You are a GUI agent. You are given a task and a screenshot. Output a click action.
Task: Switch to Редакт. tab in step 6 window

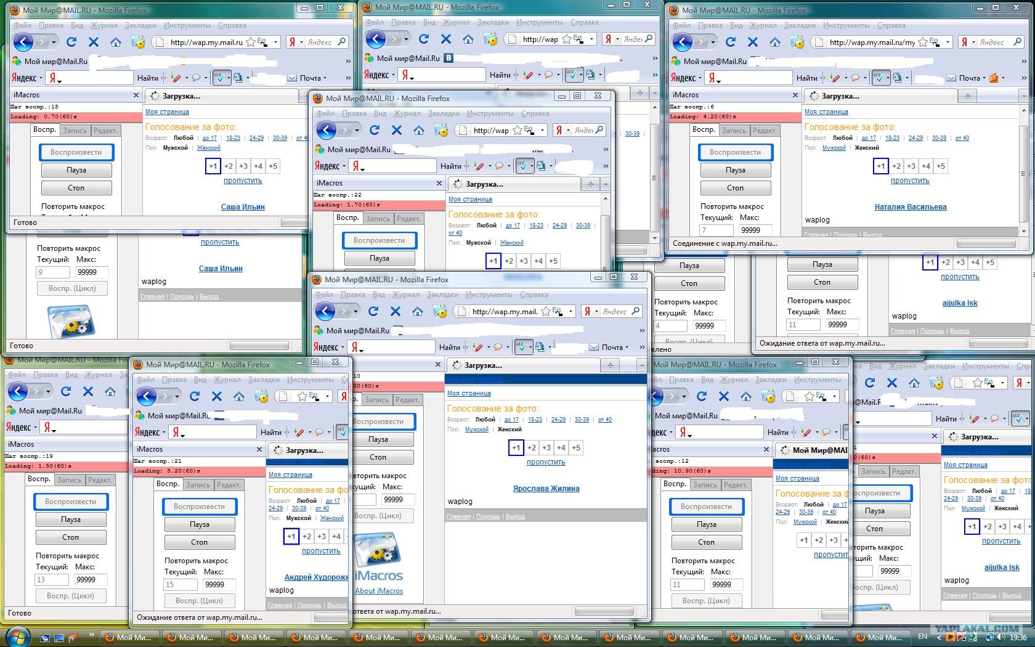pos(764,131)
